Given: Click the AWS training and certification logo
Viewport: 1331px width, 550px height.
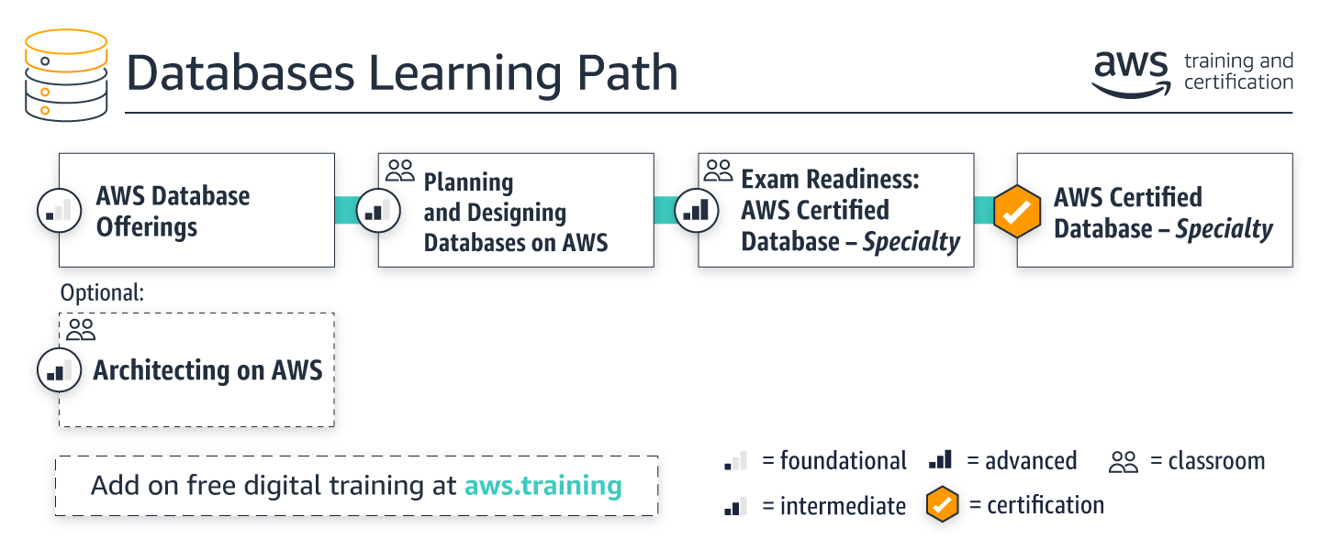Looking at the screenshot, I should coord(1192,72).
